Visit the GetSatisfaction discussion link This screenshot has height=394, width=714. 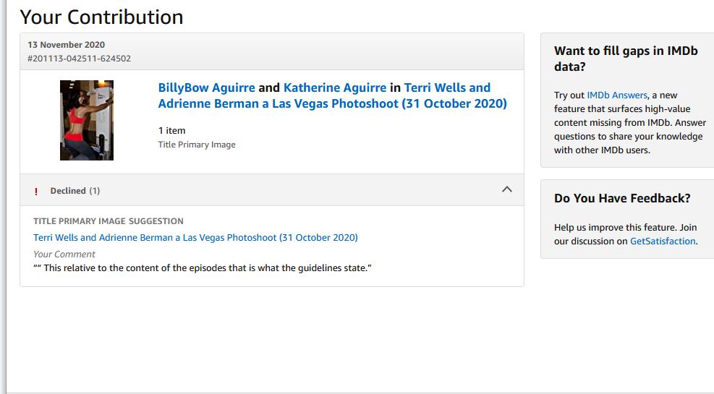tap(663, 241)
